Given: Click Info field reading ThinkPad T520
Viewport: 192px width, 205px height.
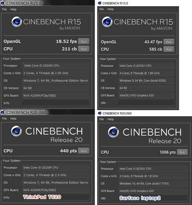Looking at the screenshot, I should (x=56, y=197).
